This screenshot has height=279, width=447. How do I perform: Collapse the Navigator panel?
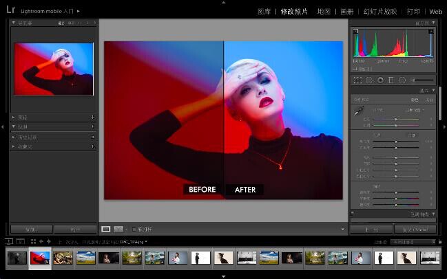pos(13,23)
